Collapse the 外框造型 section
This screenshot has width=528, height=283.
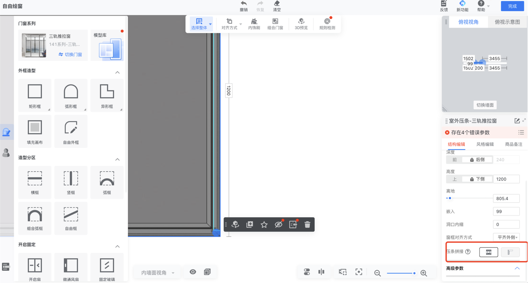tap(118, 72)
